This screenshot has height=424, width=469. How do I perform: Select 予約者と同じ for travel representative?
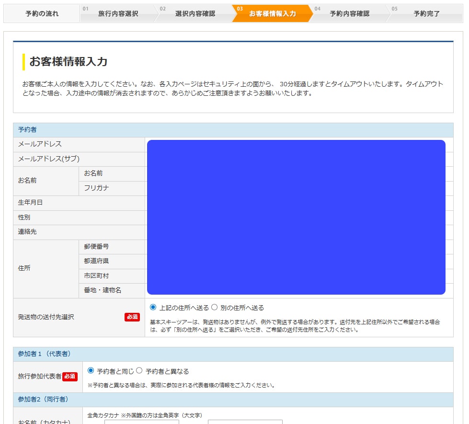click(x=91, y=371)
